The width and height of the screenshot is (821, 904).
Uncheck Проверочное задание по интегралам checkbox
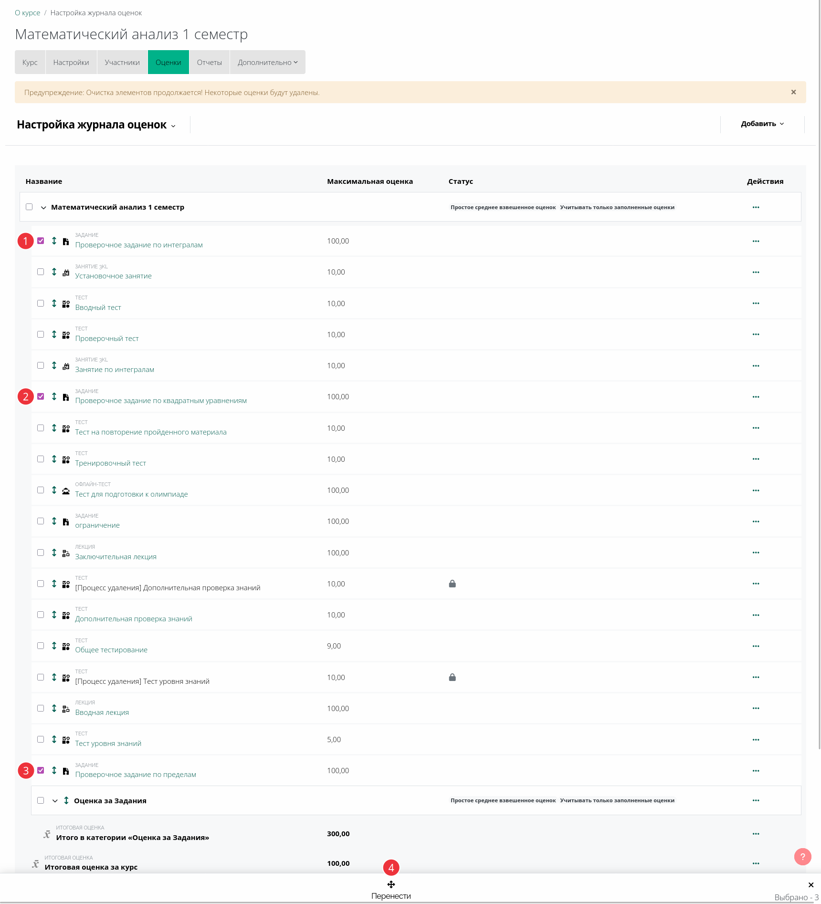click(41, 241)
